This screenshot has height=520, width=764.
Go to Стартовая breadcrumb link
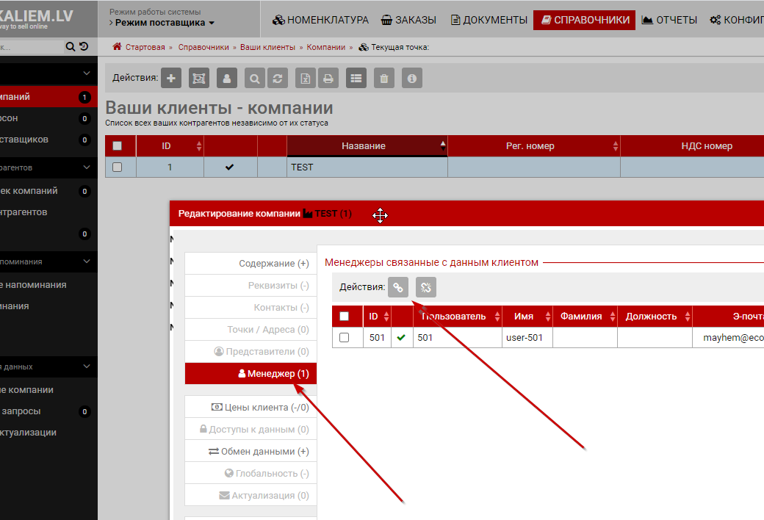(x=145, y=47)
